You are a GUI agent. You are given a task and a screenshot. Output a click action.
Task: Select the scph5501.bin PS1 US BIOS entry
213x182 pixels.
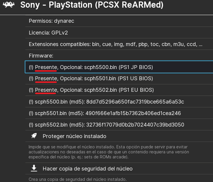(118, 78)
